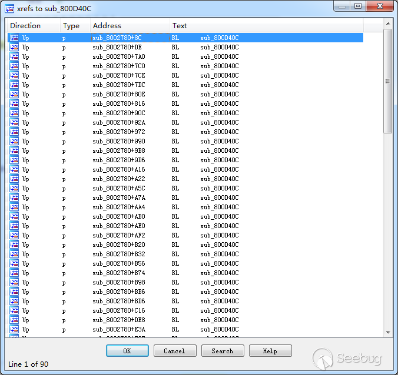Click the xref icon in row sub_8002780+A16
Image resolution: width=398 pixels, height=375 pixels.
14,169
